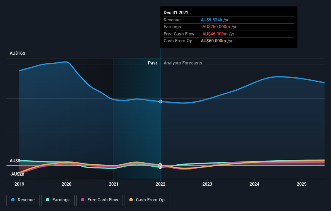The image size is (331, 211).
Task: Click the -AU$46.000m free cash flow value
Action: coord(214,34)
